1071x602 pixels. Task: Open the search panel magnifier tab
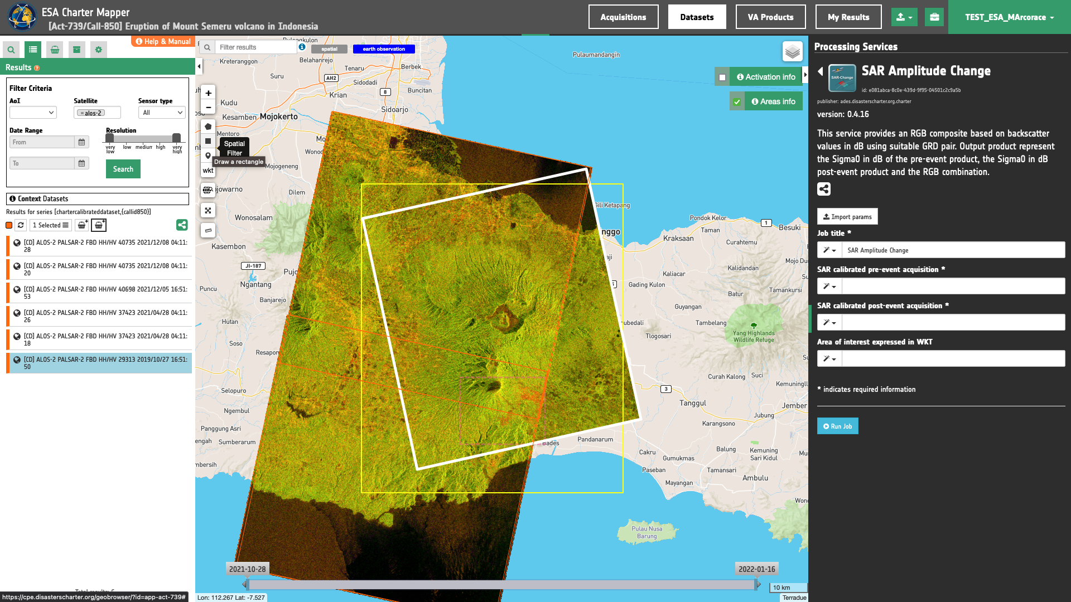click(x=11, y=50)
